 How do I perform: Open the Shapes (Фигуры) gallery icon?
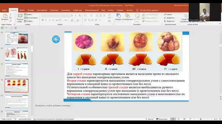click(119, 15)
